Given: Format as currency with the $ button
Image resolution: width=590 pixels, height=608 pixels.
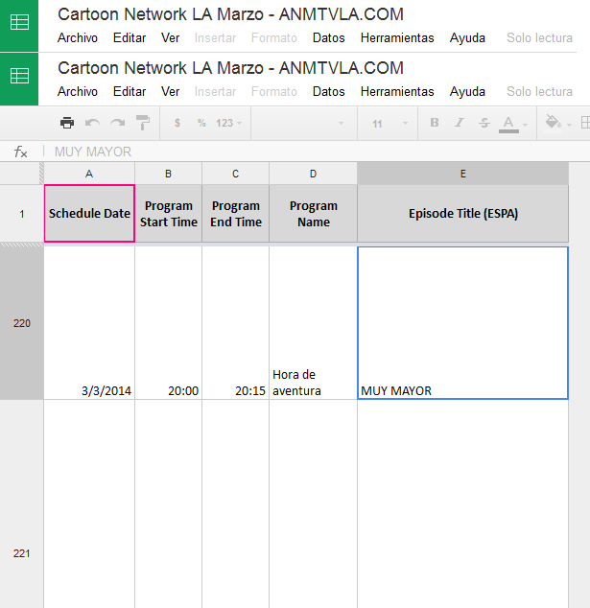Looking at the screenshot, I should pyautogui.click(x=177, y=123).
